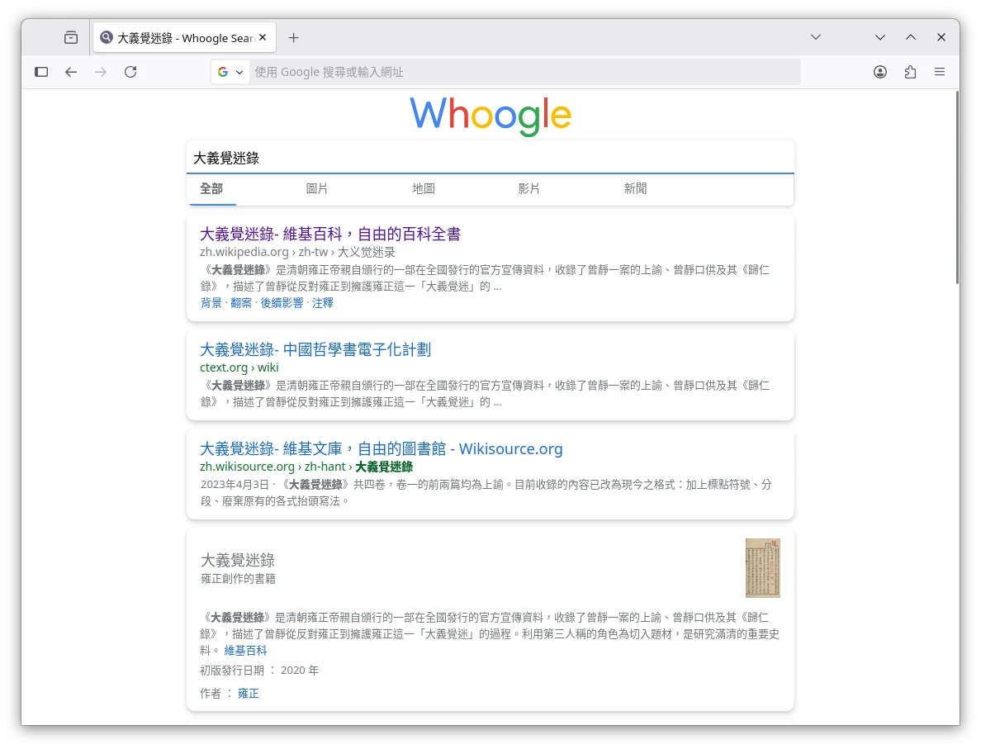Viewport: 981px width, 749px height.
Task: Open the 中國哲學書電子化計劃 result link
Action: click(315, 349)
